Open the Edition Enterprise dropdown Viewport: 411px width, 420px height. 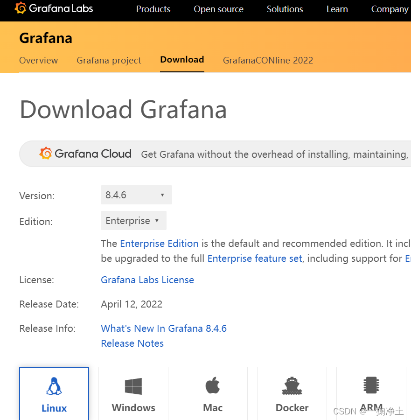click(x=133, y=220)
